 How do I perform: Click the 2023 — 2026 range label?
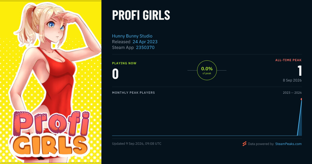point(292,93)
